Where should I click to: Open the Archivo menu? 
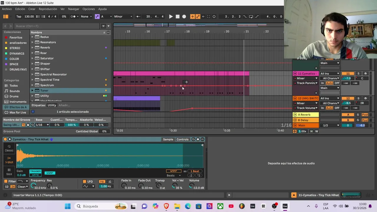pyautogui.click(x=7, y=9)
